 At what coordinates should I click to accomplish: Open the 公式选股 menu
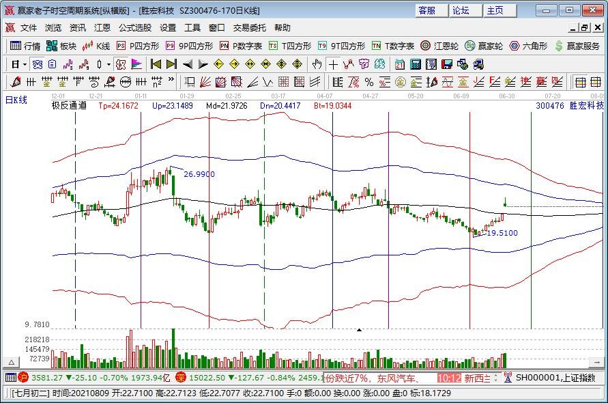(135, 28)
